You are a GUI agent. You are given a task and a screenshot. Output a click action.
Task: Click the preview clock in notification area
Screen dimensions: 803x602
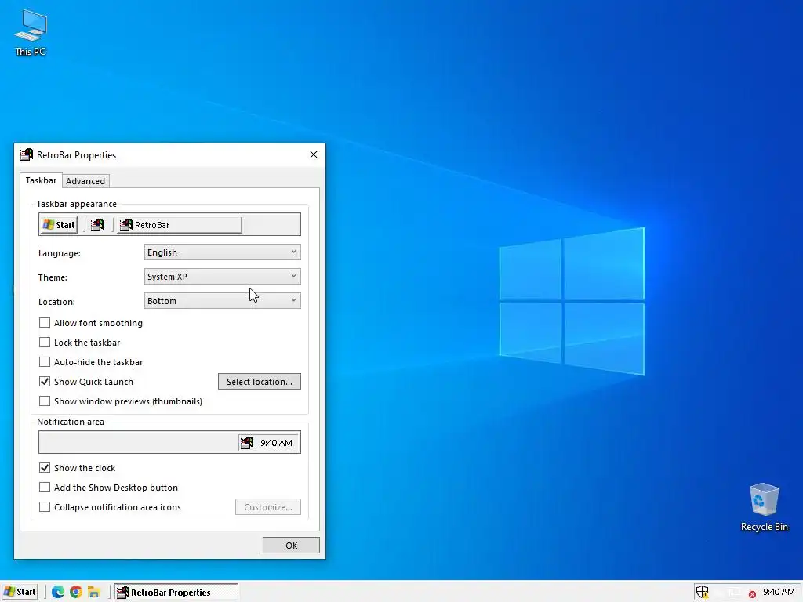pos(276,443)
